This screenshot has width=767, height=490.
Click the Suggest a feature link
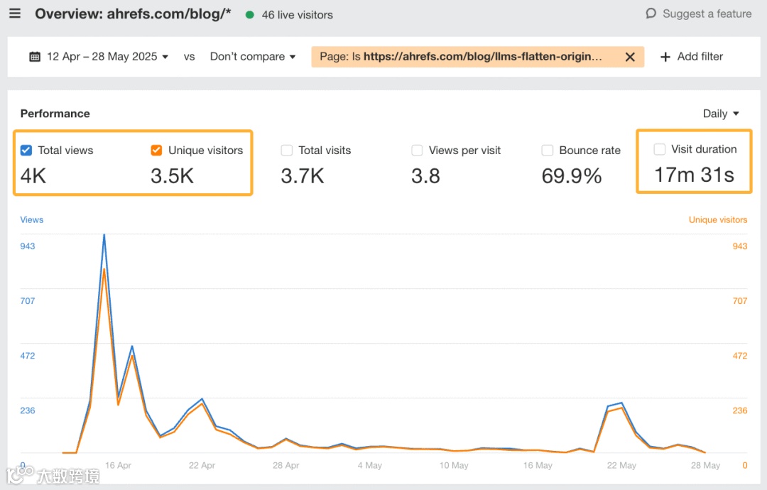pyautogui.click(x=699, y=13)
